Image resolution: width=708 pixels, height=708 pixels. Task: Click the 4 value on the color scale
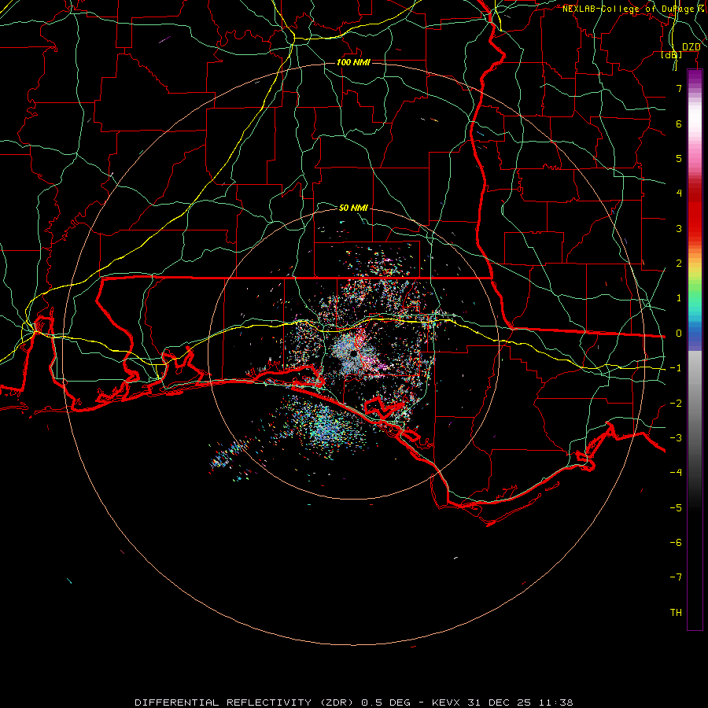click(679, 194)
